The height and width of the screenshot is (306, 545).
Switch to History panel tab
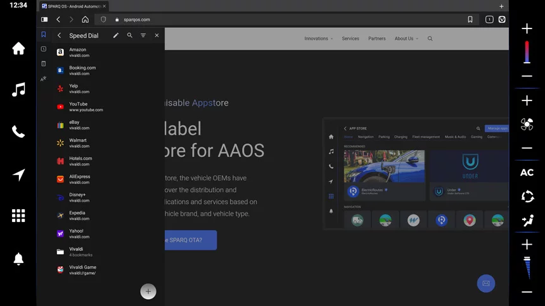(x=44, y=49)
